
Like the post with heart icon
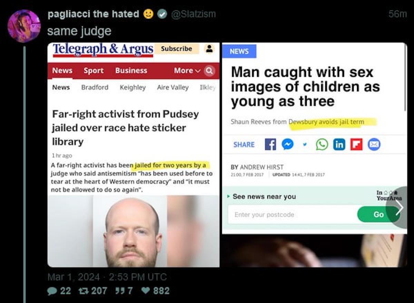pyautogui.click(x=146, y=291)
